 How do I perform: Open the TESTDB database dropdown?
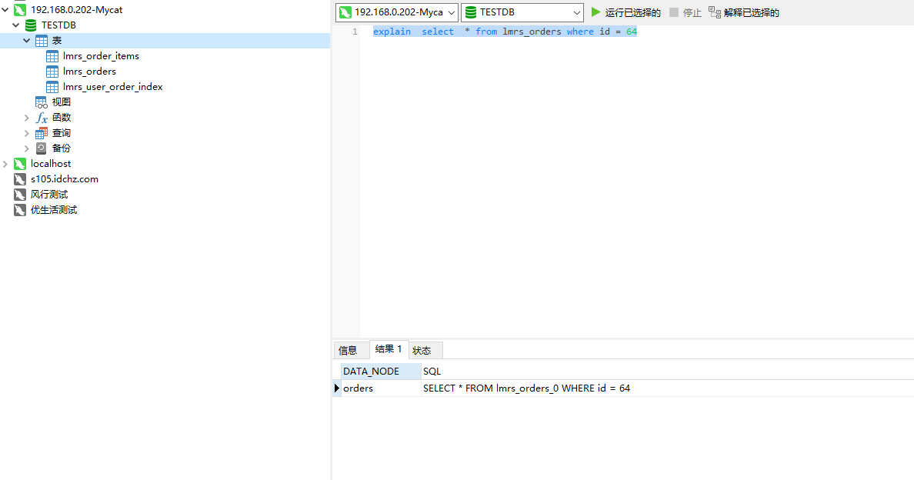(522, 12)
